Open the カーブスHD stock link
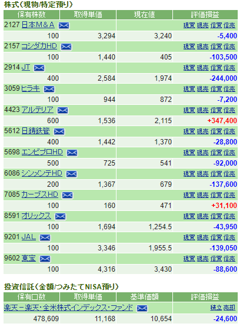Viewport: 243px width, 330px height. [x=40, y=194]
